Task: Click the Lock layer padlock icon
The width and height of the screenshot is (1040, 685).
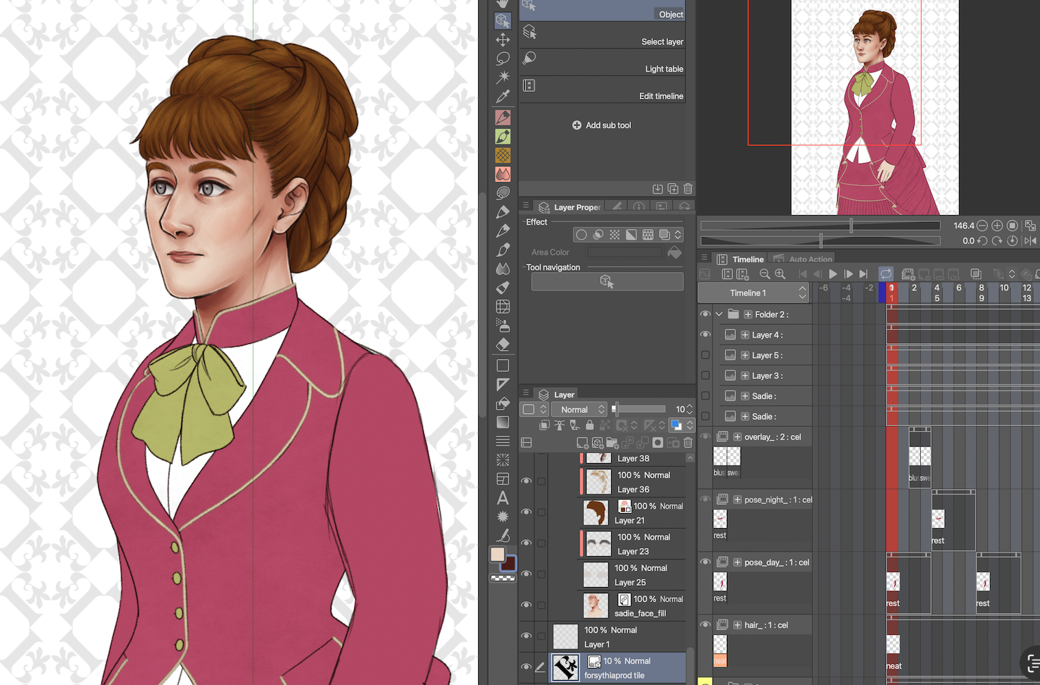Action: click(x=589, y=425)
